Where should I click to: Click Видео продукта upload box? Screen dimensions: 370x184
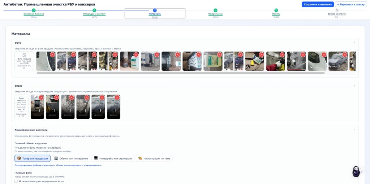pyautogui.click(x=21, y=107)
